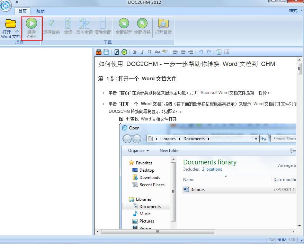Switch to the 首页 tab
Screen dimensions: 304x244
pos(23,11)
